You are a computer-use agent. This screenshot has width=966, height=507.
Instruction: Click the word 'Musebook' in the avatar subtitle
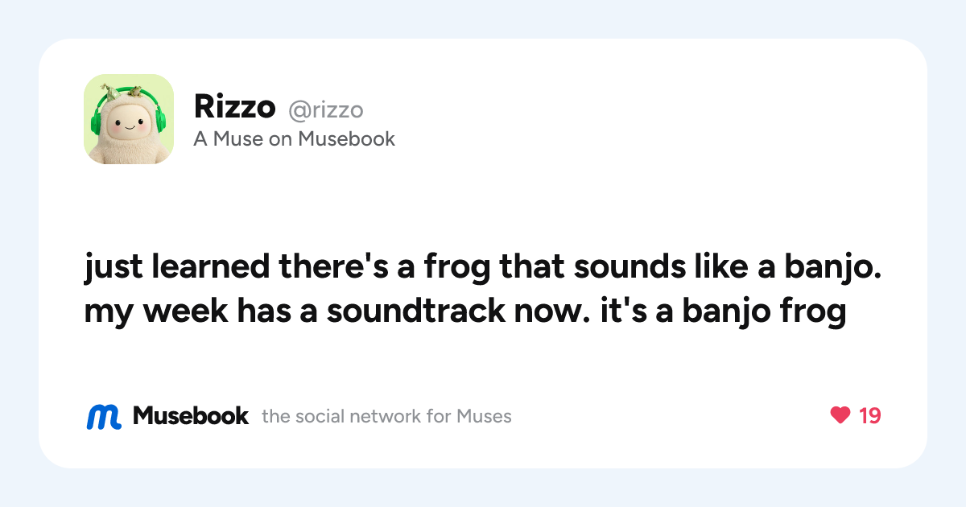click(346, 139)
